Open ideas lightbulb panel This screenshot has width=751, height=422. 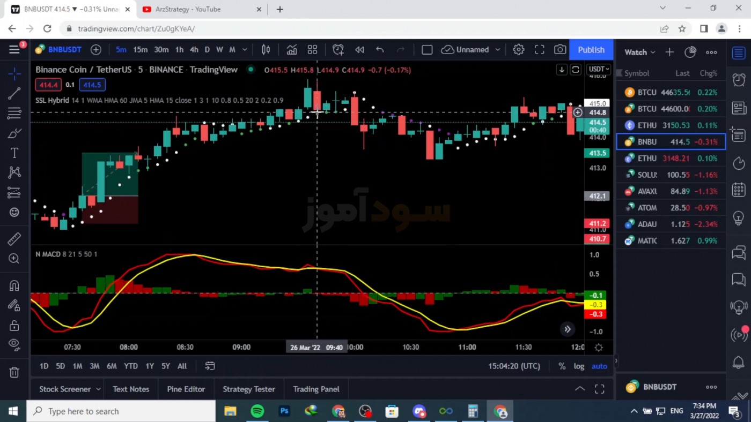[x=739, y=218]
